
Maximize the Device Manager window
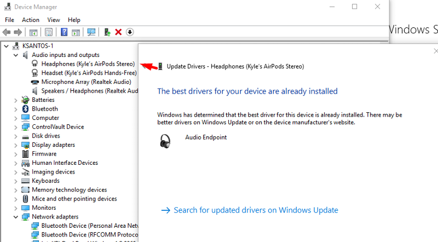[x=354, y=7]
